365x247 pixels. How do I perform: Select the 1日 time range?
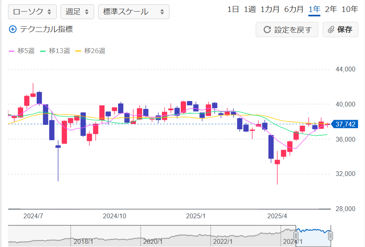click(x=233, y=9)
